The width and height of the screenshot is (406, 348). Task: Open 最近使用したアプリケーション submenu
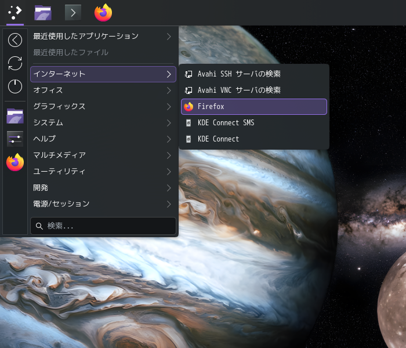(x=103, y=36)
